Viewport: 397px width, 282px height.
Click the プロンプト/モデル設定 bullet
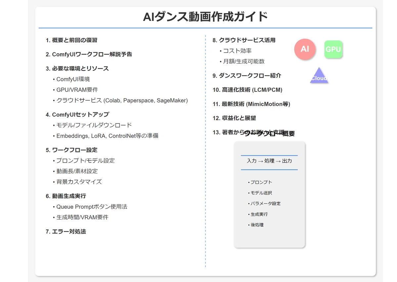coord(83,160)
